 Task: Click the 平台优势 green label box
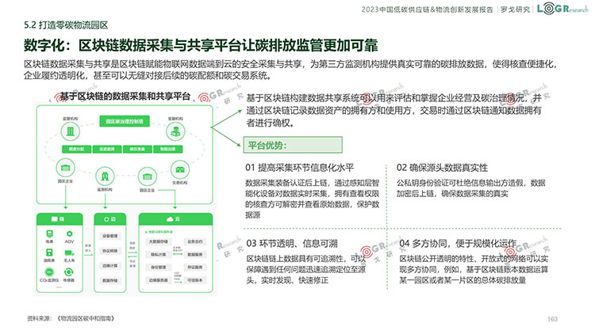(293, 145)
